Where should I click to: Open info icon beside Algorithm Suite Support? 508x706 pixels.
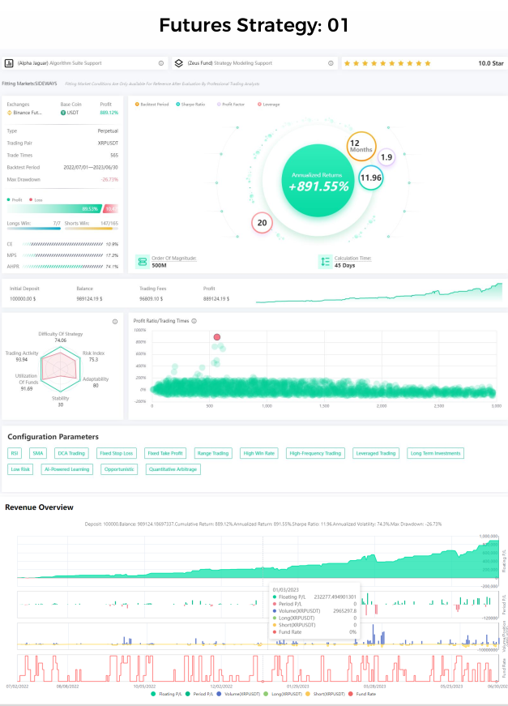click(x=161, y=63)
